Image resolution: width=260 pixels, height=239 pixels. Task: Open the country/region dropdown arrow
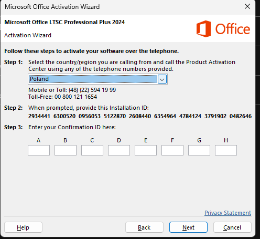coord(162,79)
